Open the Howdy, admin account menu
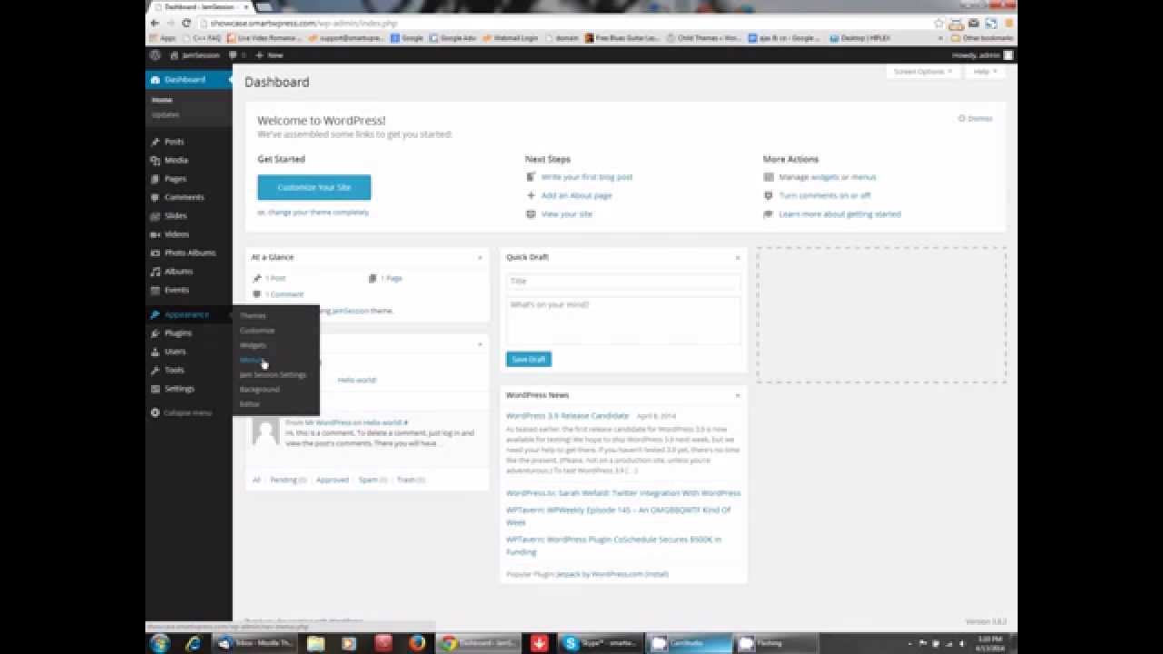Viewport: 1163px width, 654px height. click(982, 54)
